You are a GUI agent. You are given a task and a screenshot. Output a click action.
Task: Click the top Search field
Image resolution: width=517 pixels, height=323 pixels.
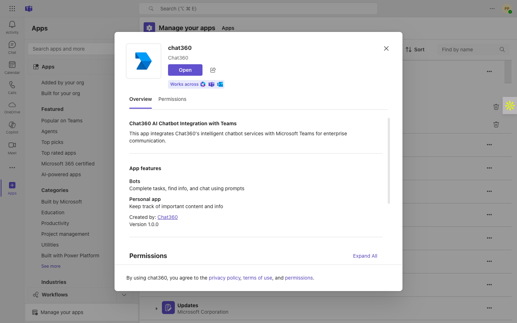(258, 9)
